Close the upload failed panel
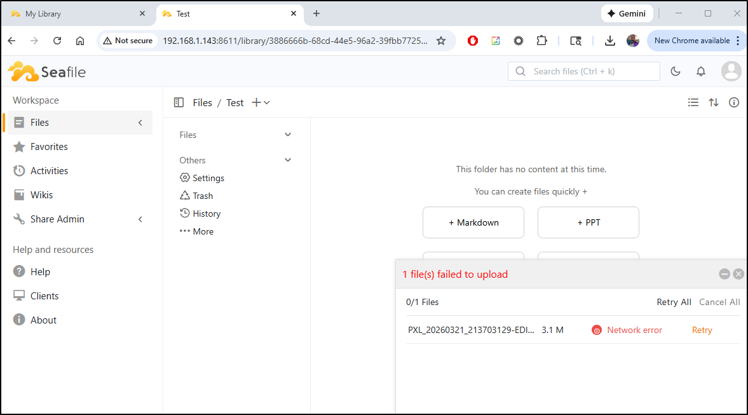 pos(738,274)
